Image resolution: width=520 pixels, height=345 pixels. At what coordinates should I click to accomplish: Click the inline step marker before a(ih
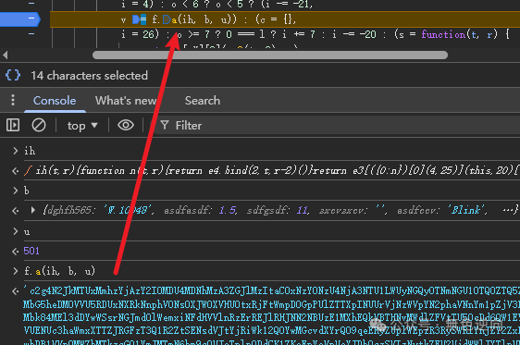coord(167,19)
